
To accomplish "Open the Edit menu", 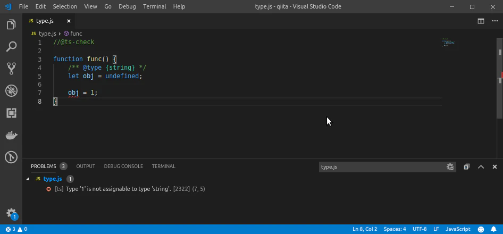I will click(40, 6).
